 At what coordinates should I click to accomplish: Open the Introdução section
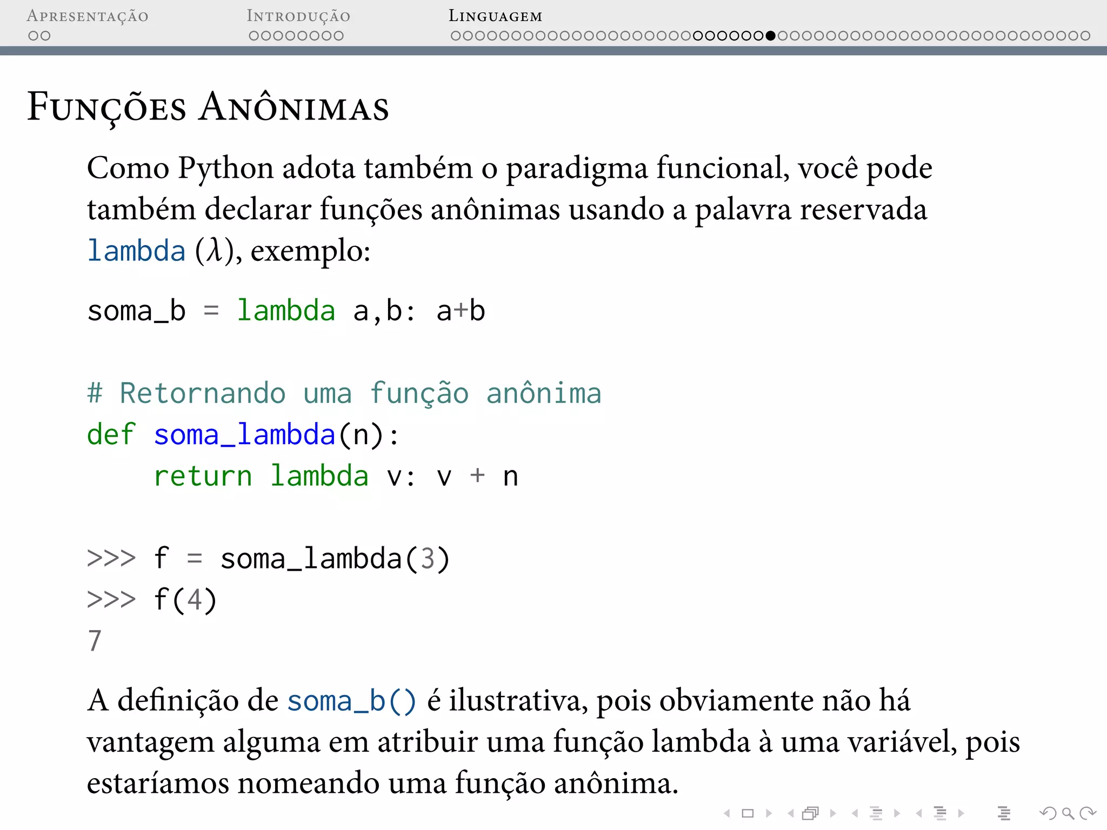(x=298, y=16)
